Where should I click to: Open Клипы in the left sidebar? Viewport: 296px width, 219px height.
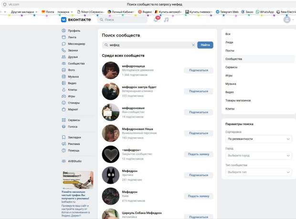(x=73, y=89)
